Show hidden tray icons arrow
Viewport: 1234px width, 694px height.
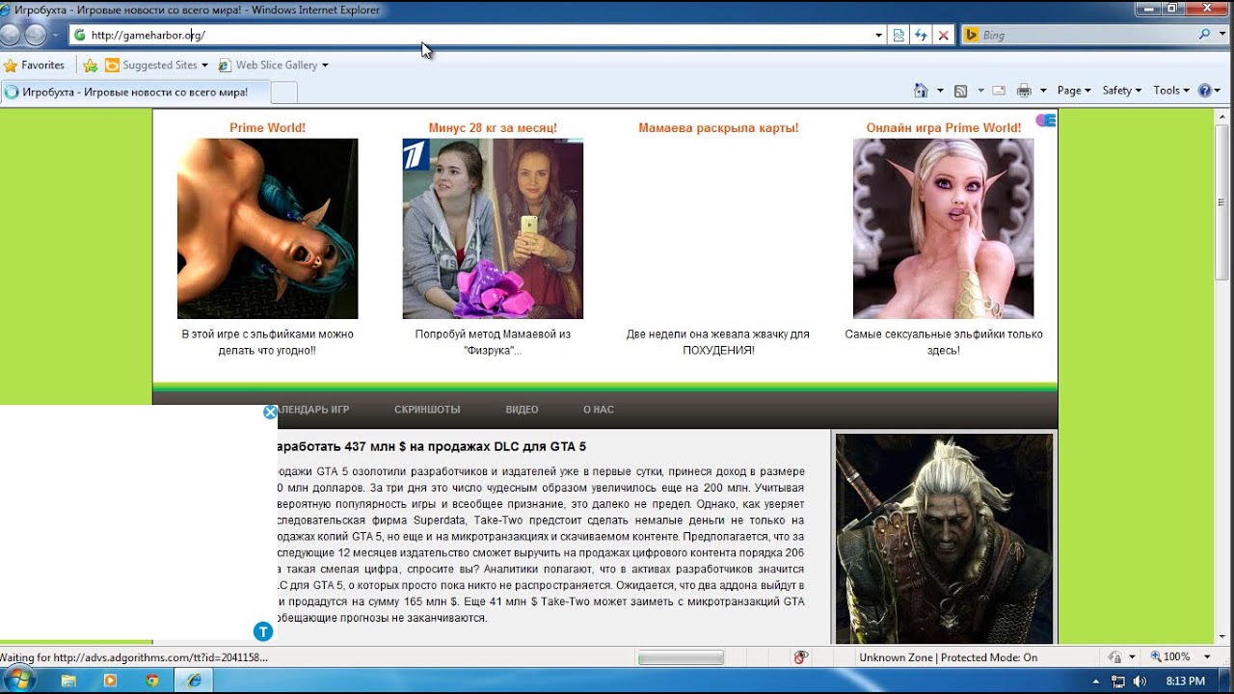1096,681
